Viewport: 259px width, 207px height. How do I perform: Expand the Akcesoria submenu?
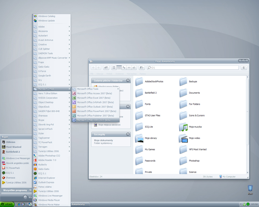coord(52,31)
